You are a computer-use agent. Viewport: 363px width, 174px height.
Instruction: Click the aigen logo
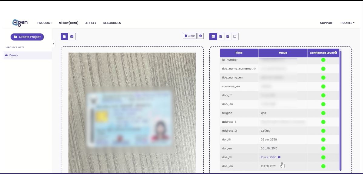tap(19, 22)
